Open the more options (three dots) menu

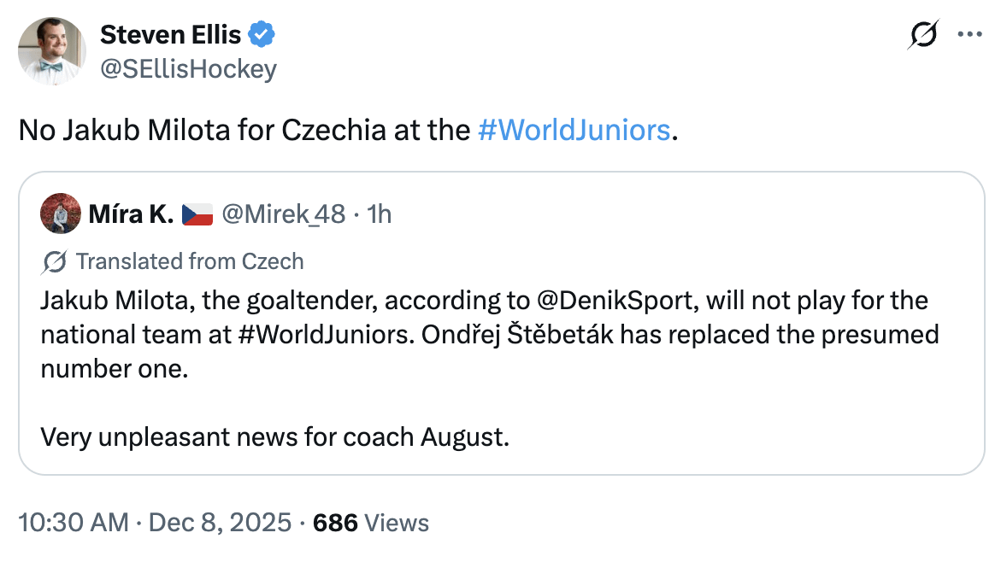point(970,34)
